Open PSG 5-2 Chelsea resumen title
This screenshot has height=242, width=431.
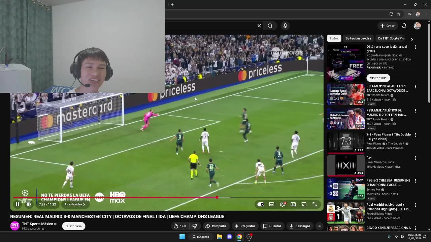click(x=388, y=183)
